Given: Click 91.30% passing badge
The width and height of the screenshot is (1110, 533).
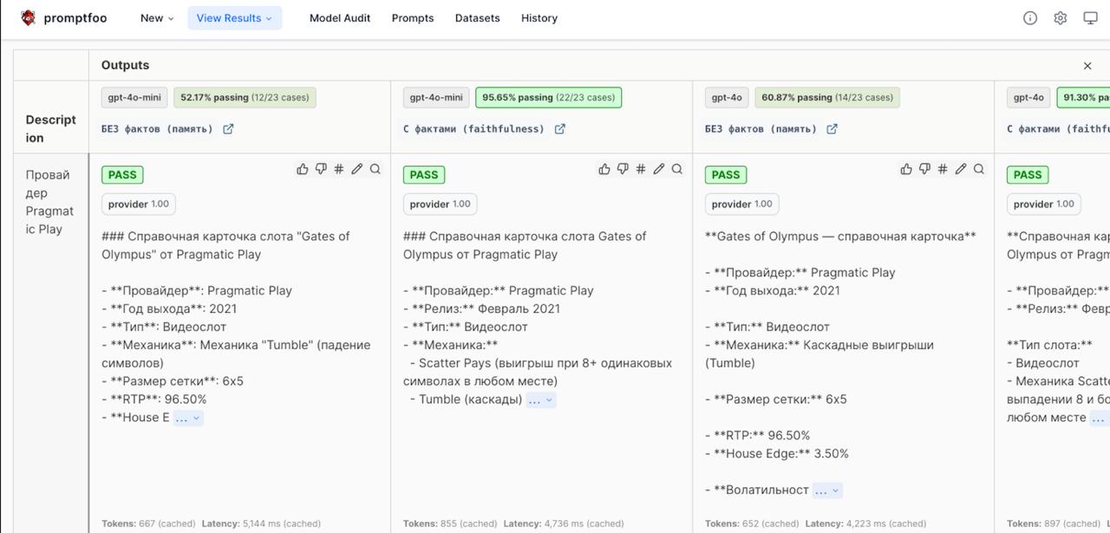Looking at the screenshot, I should (1083, 98).
